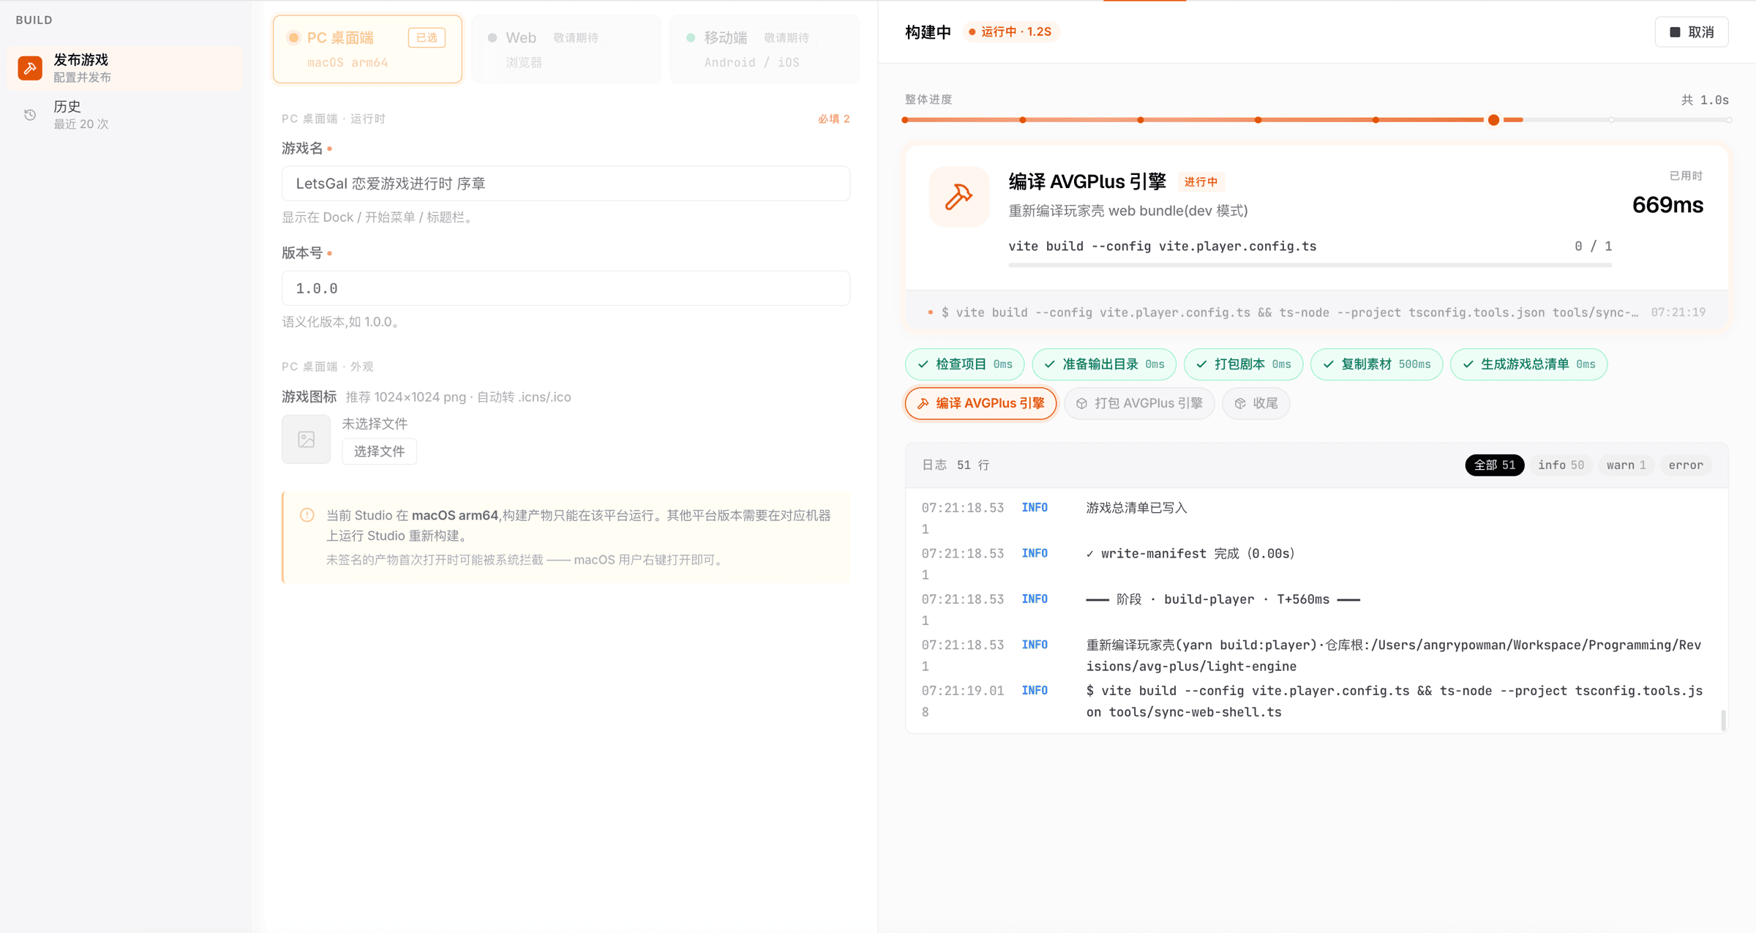Select the 复制素材 500ms stage chip

(x=1376, y=364)
